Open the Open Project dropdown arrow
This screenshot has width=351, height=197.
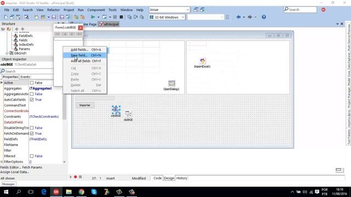[48, 17]
